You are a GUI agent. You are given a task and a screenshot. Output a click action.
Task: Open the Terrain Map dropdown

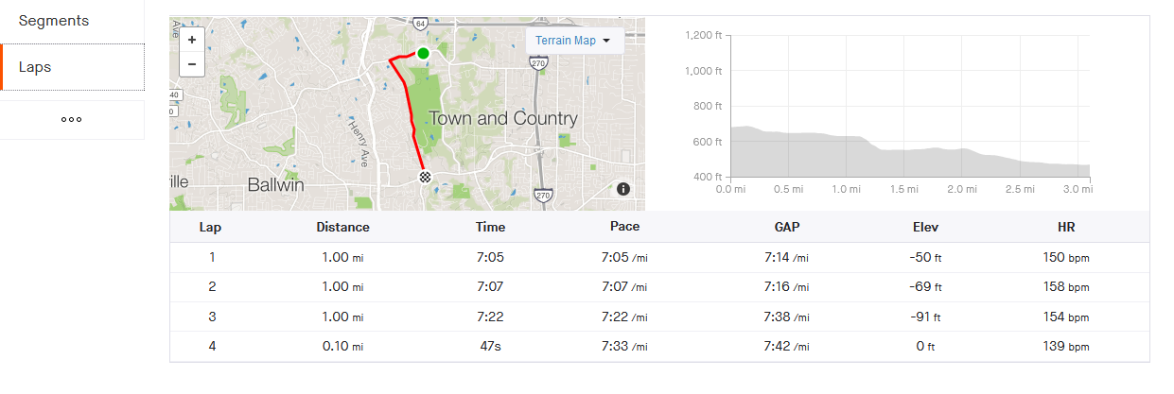click(574, 41)
